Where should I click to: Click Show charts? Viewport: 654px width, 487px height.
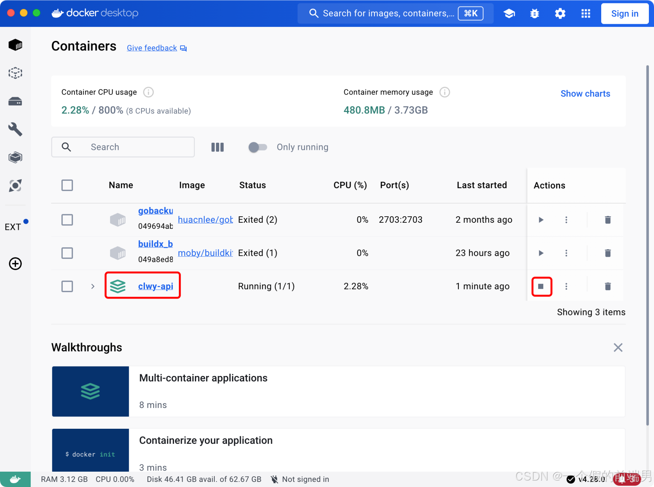point(585,94)
